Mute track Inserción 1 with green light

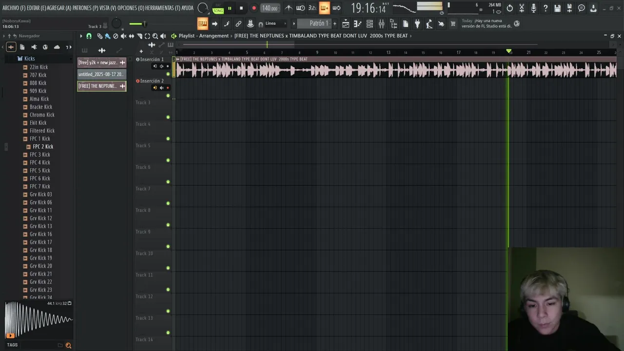tap(168, 74)
